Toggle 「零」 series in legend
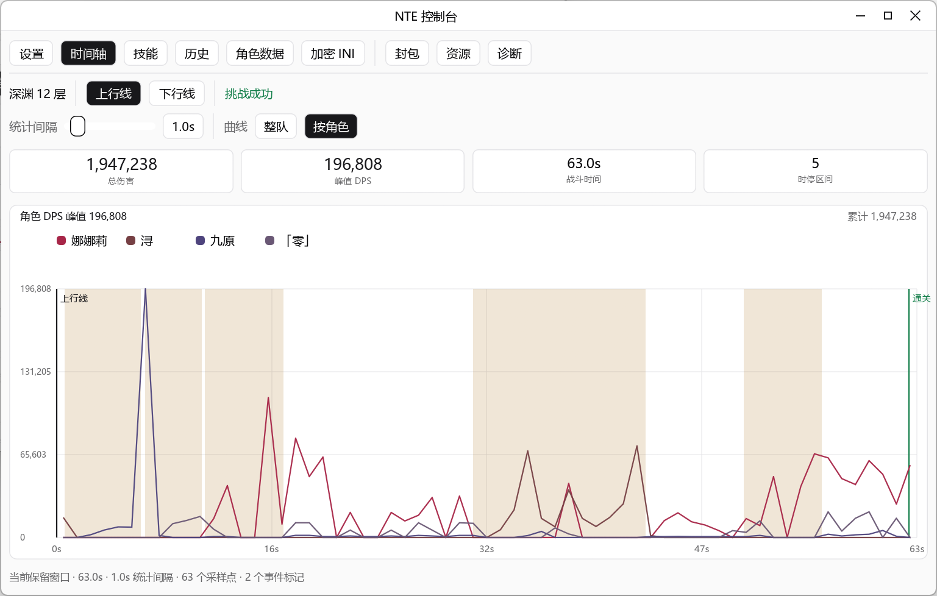The image size is (937, 596). (288, 241)
